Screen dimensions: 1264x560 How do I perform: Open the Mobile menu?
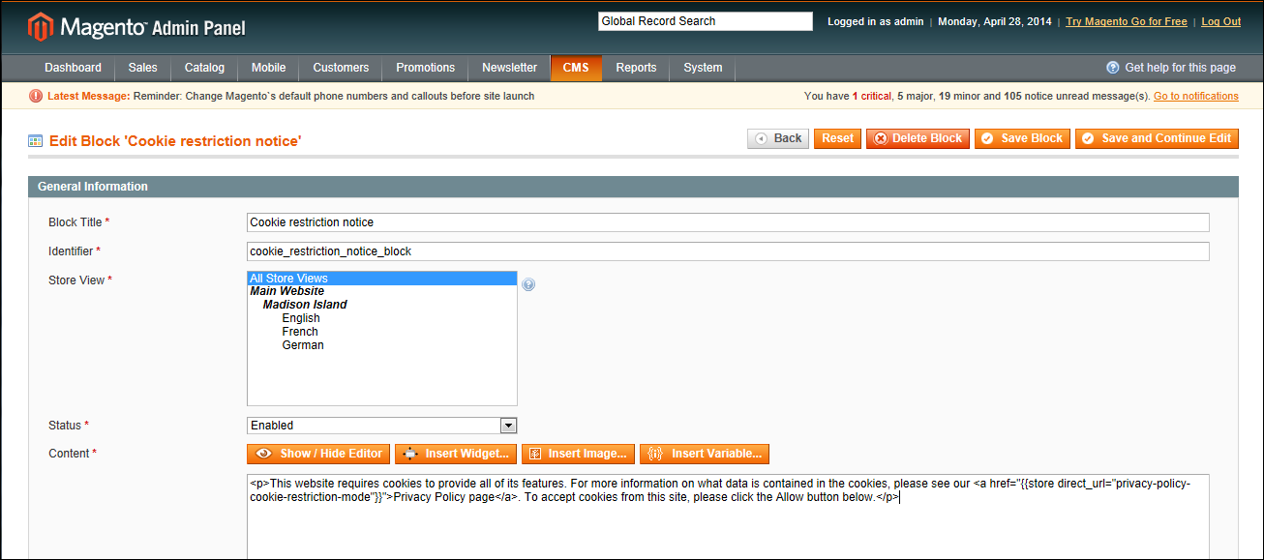coord(268,68)
